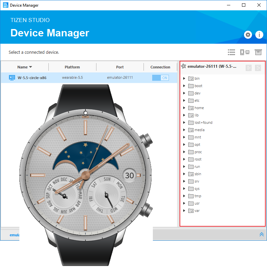Open the device log list view icon

point(231,52)
